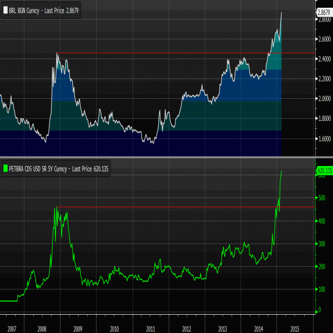Screen dimensions: 333x333
Task: Click the white BRL BGN Curncy legend swatch
Action: pos(6,11)
